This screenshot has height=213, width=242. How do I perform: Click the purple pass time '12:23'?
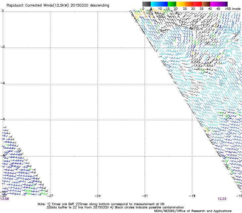point(222,199)
